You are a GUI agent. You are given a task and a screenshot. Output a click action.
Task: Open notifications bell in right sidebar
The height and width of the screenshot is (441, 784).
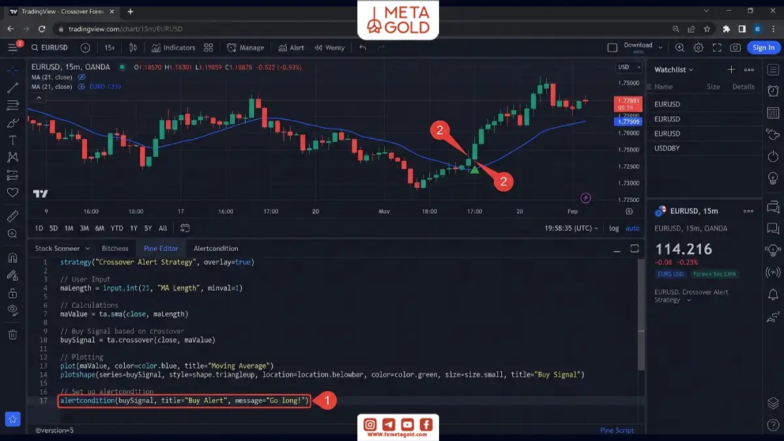773,295
